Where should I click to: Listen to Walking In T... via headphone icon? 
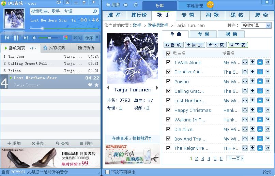[245, 119]
